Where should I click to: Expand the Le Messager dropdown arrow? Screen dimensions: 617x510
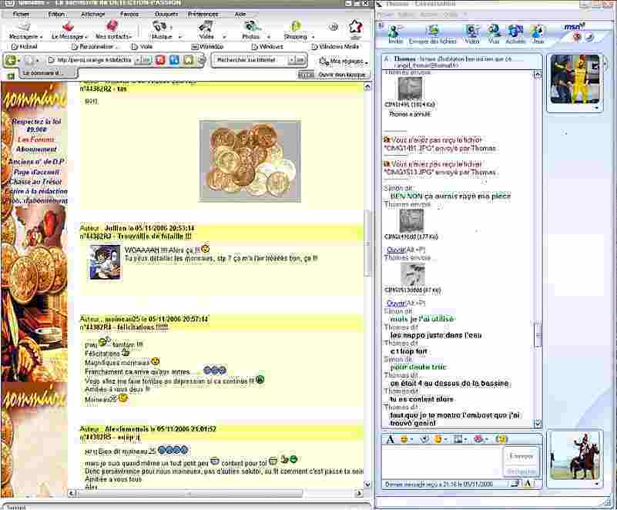(86, 37)
